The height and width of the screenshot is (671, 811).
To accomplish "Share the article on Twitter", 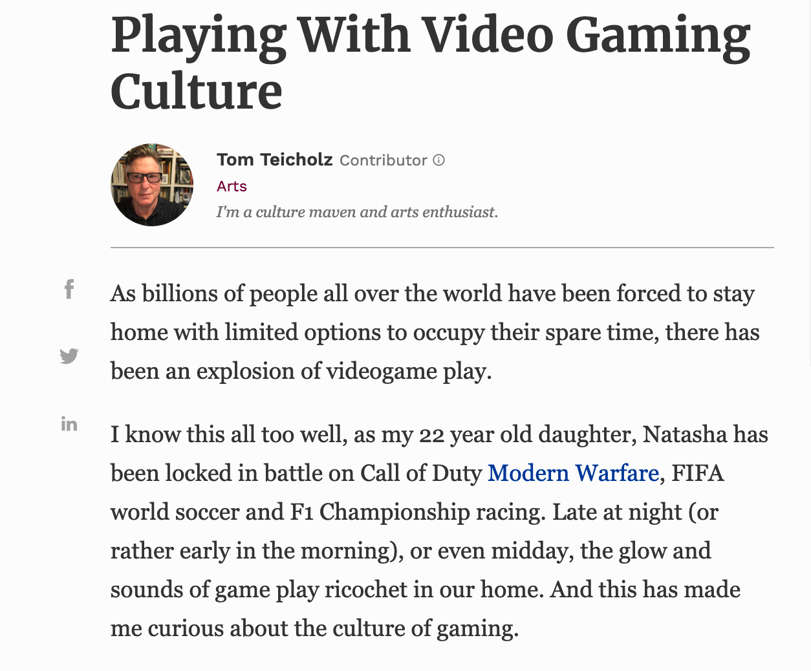I will click(69, 356).
